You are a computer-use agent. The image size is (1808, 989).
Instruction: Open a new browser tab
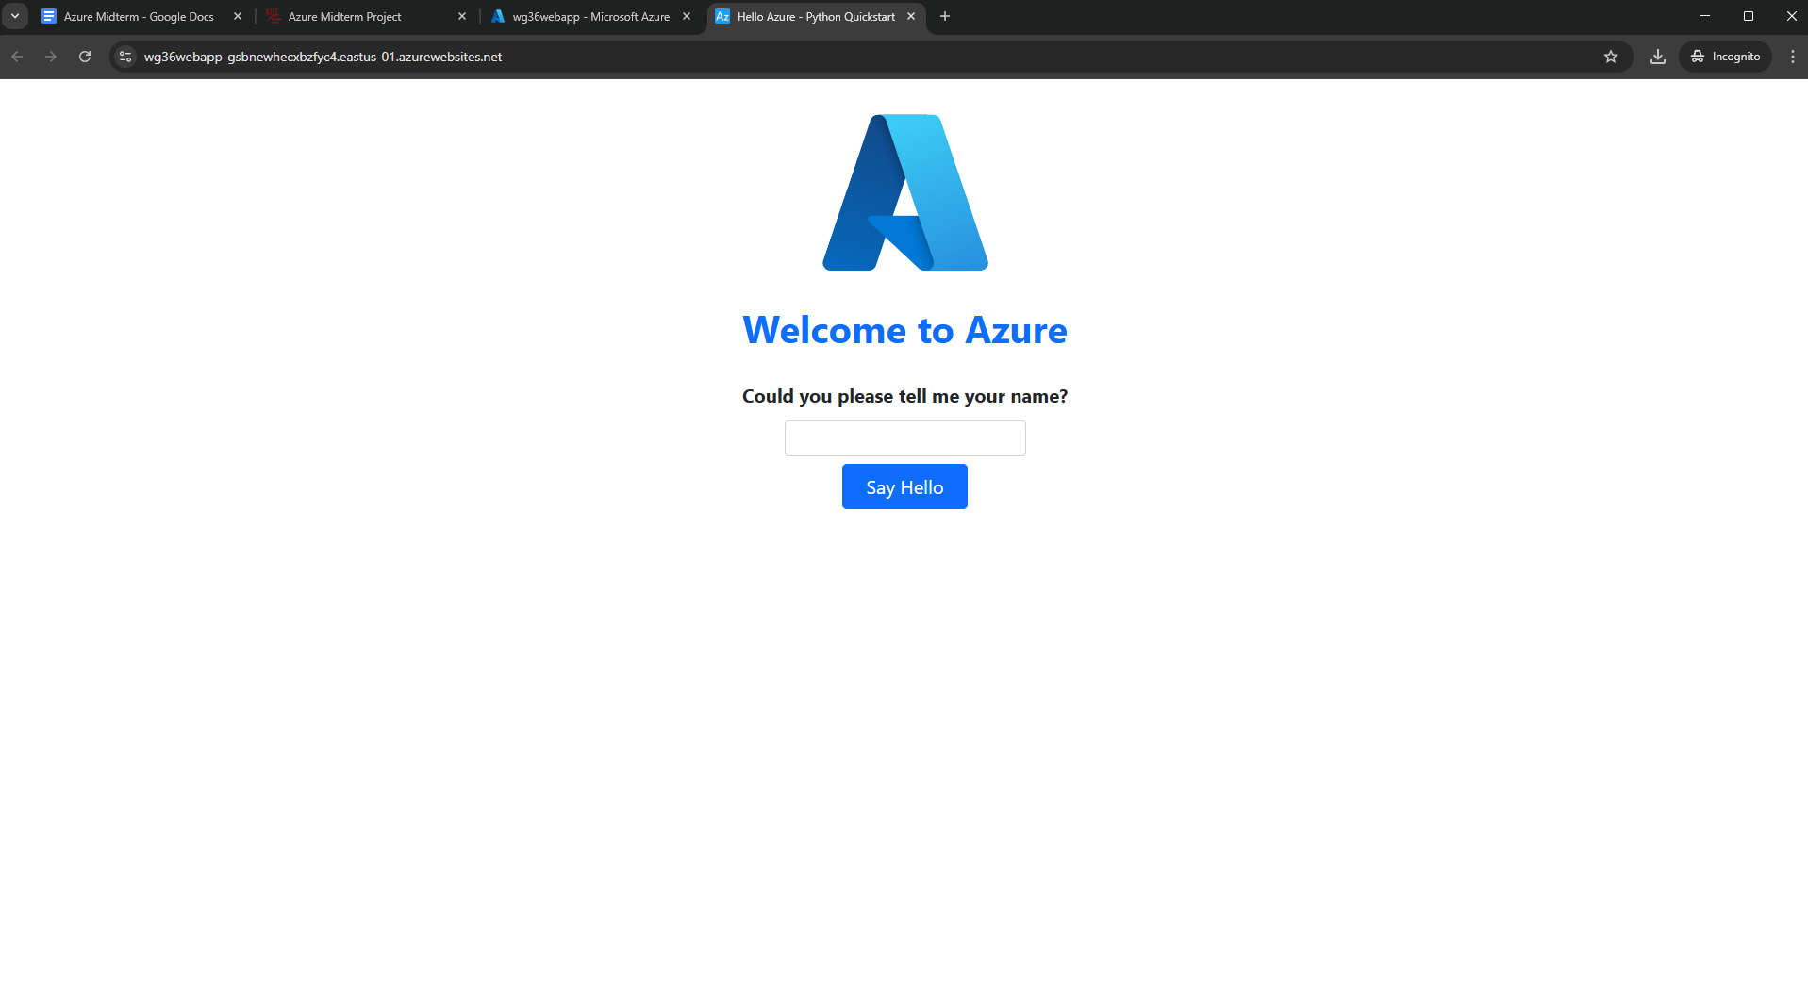click(944, 16)
